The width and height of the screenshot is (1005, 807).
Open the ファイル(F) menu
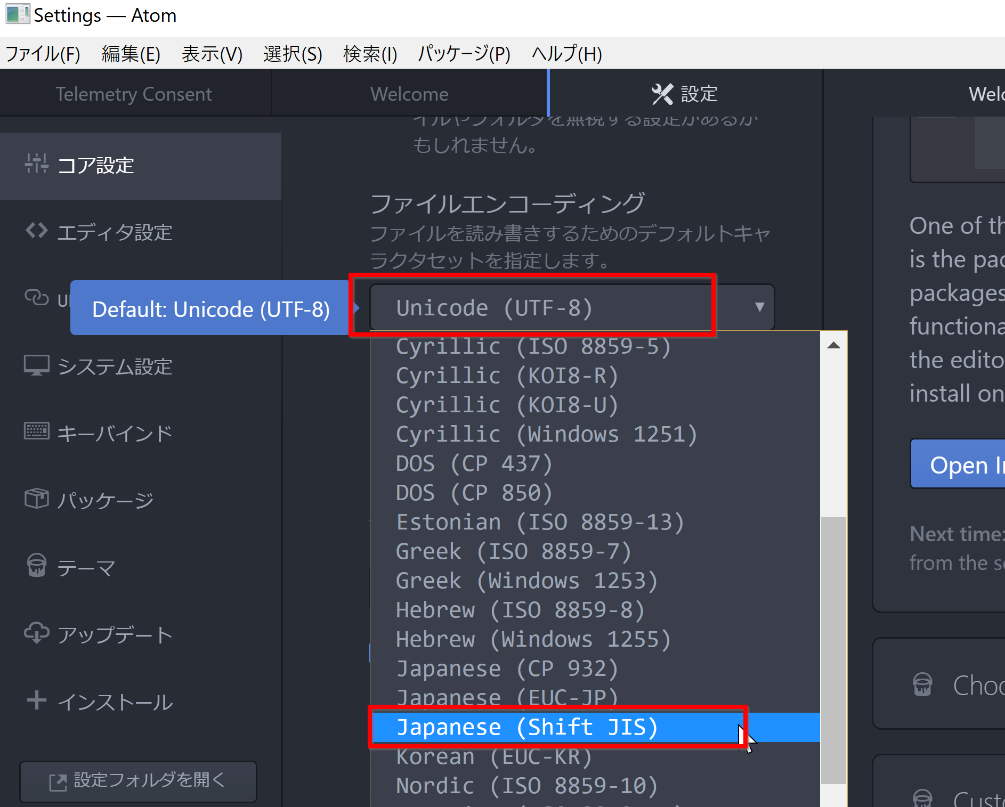coord(43,54)
